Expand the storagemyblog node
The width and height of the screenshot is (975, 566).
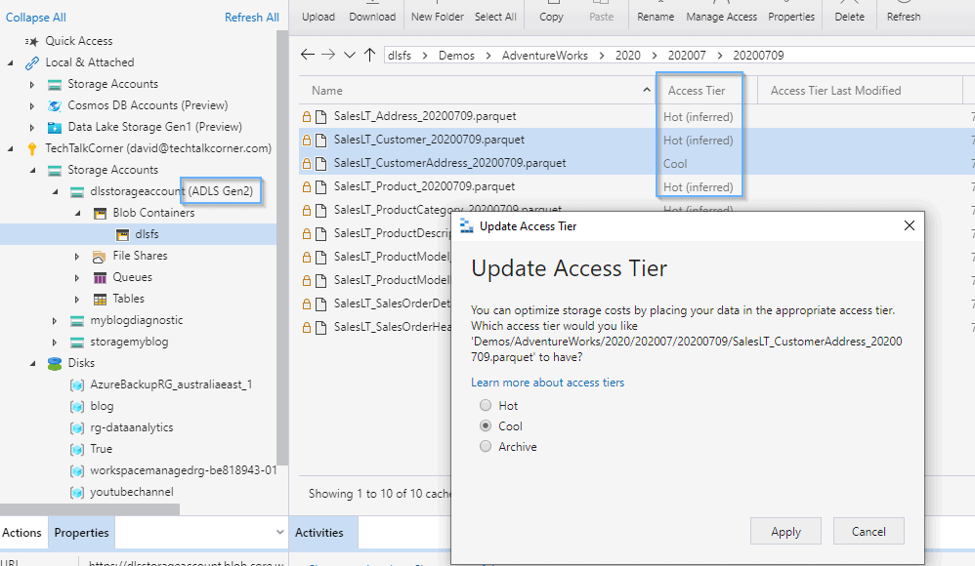[x=55, y=343]
